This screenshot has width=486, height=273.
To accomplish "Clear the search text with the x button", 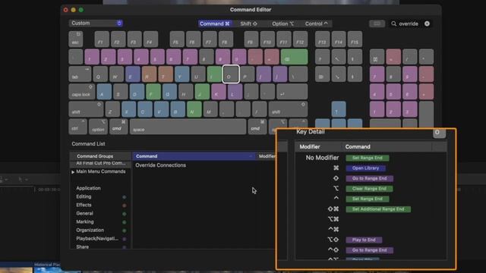I will point(427,24).
